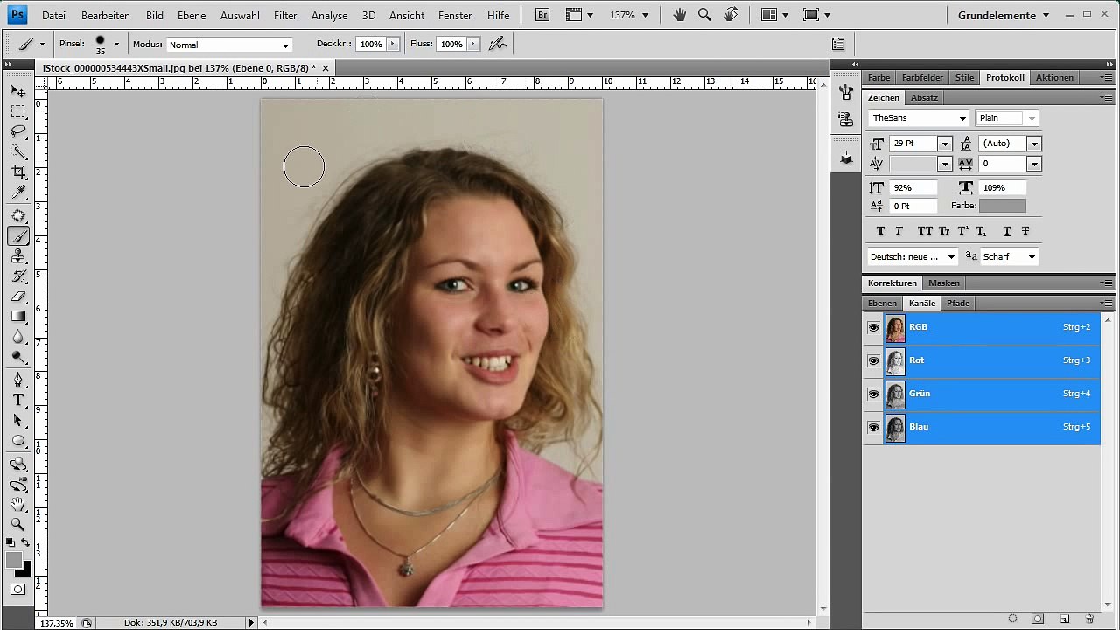Select the Magic Wand tool
Viewport: 1120px width, 630px height.
pos(18,151)
